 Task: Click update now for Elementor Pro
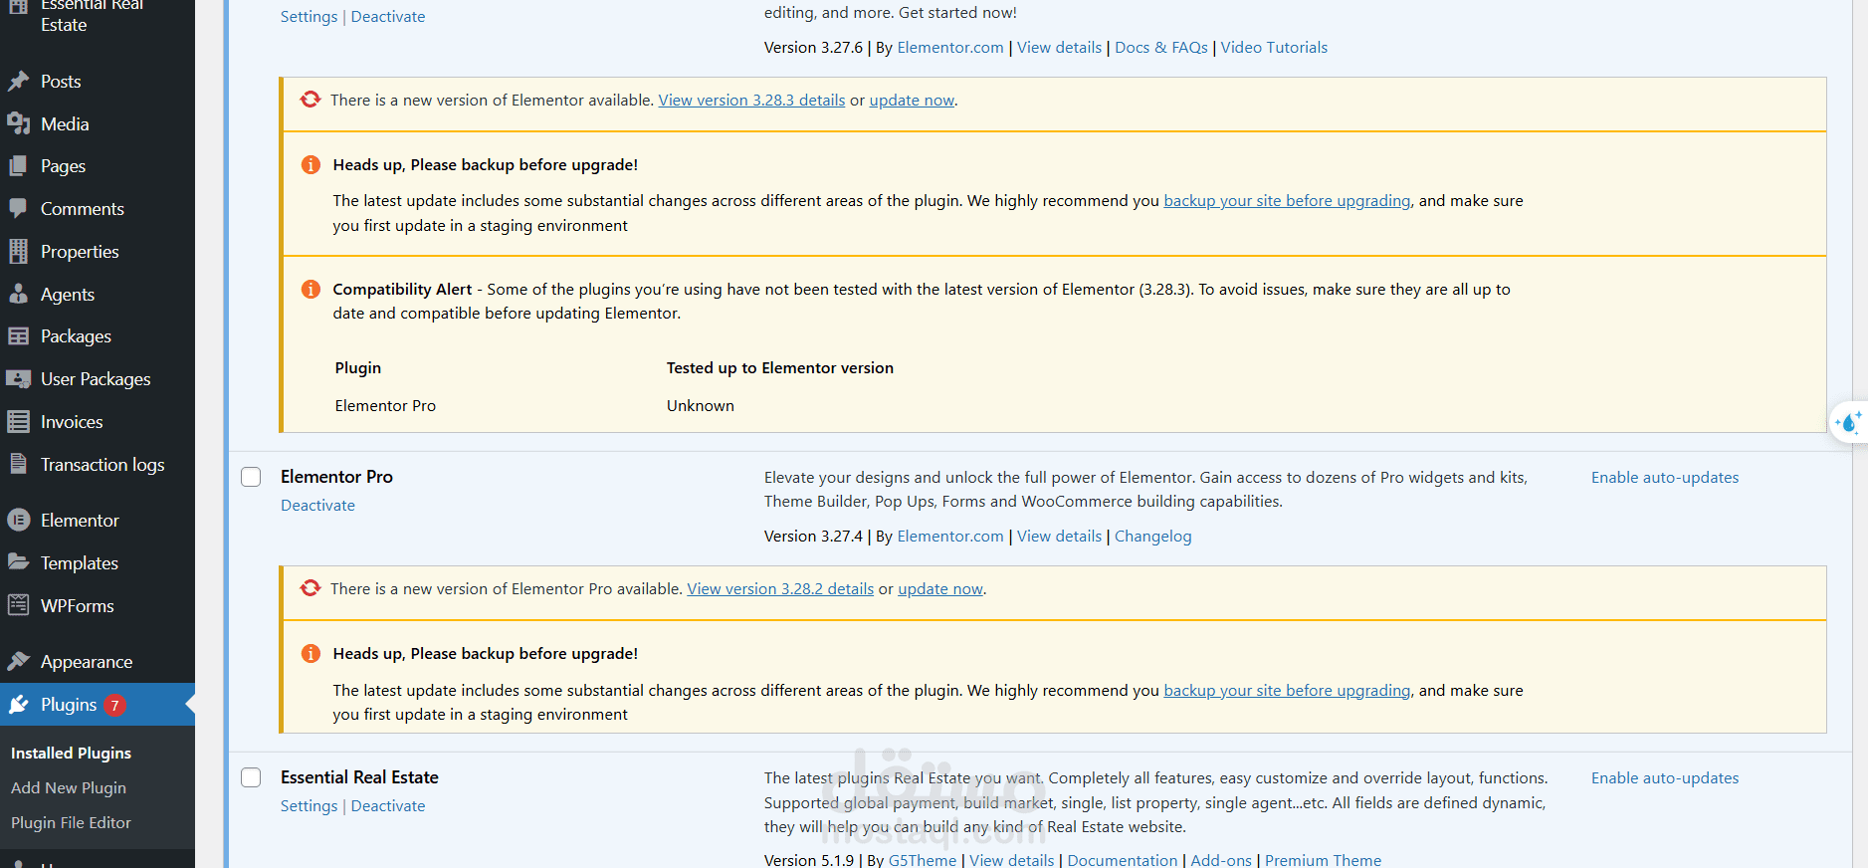940,589
